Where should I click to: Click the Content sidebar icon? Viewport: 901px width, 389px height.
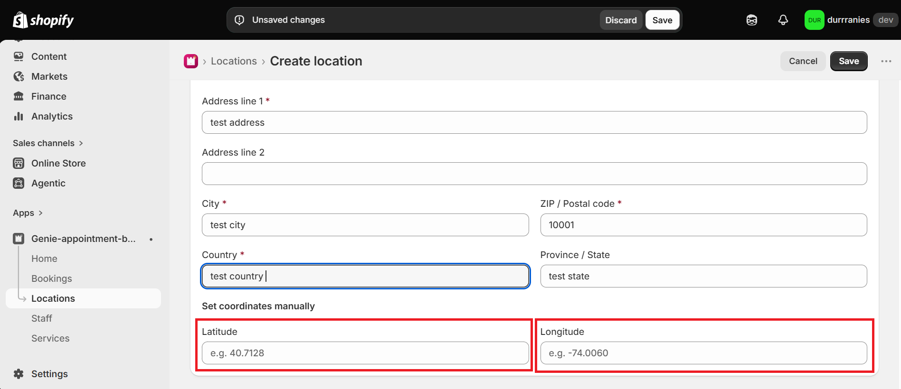coord(19,56)
